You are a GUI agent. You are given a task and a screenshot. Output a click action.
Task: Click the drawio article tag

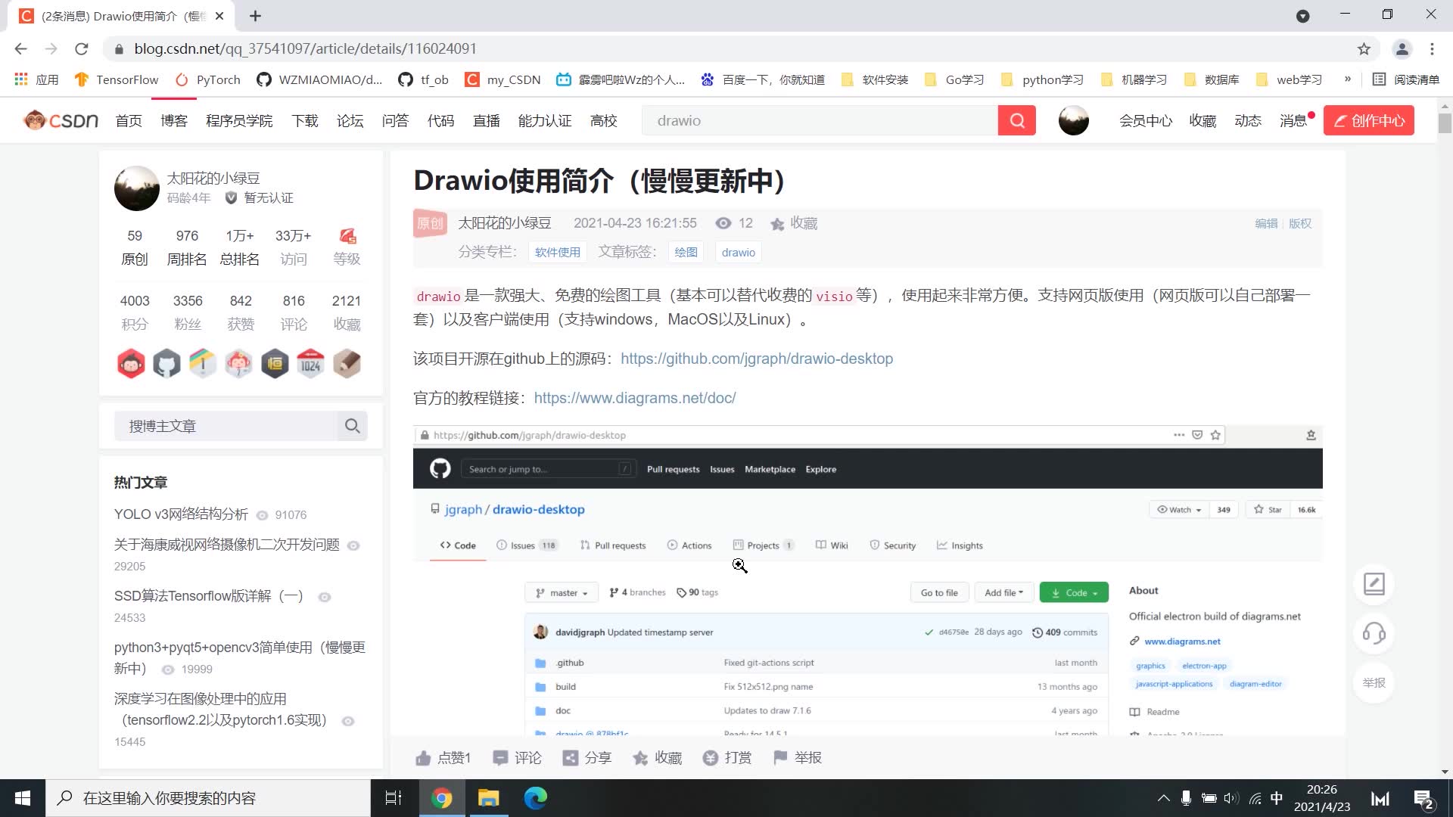(738, 253)
